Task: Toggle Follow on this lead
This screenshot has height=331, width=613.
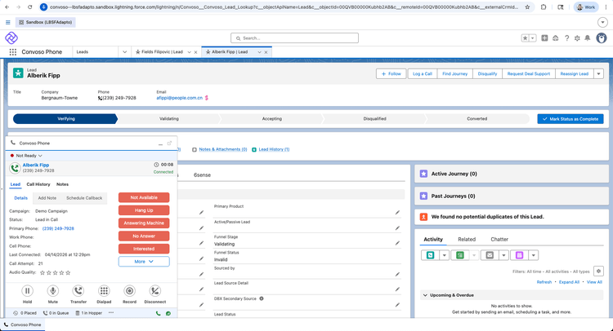Action: (392, 73)
